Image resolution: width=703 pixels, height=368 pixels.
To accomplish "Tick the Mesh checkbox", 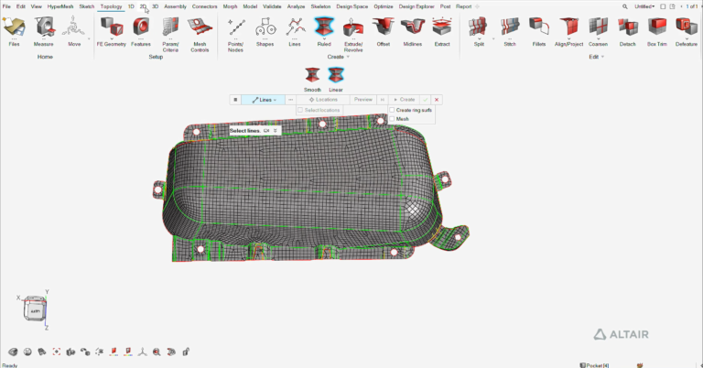I will [x=392, y=119].
